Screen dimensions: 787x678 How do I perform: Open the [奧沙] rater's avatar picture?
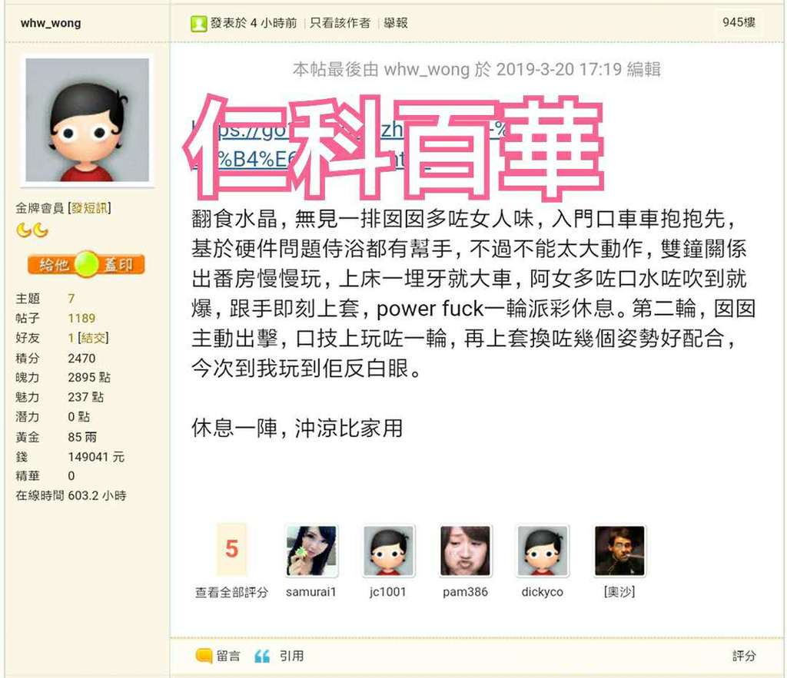tap(620, 551)
